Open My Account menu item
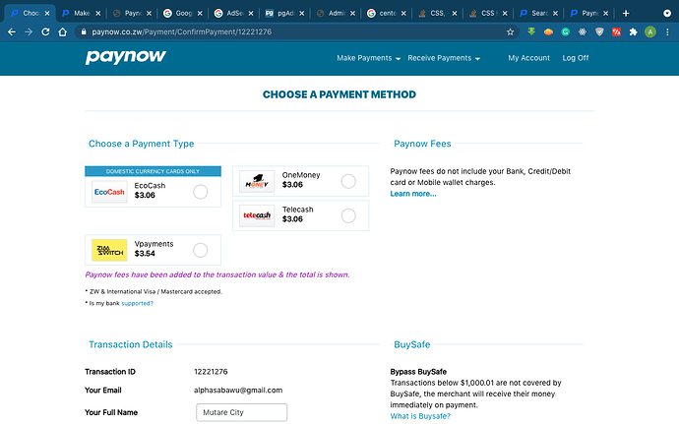The height and width of the screenshot is (424, 679). (528, 58)
